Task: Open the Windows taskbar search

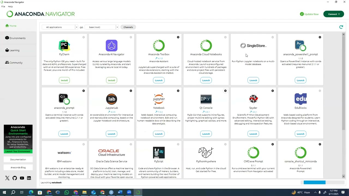Action: pyautogui.click(x=13, y=192)
